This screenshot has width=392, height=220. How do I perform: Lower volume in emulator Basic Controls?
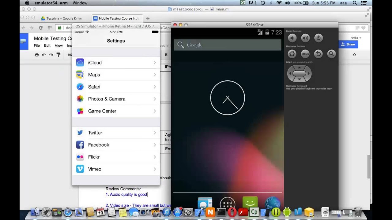(x=292, y=38)
